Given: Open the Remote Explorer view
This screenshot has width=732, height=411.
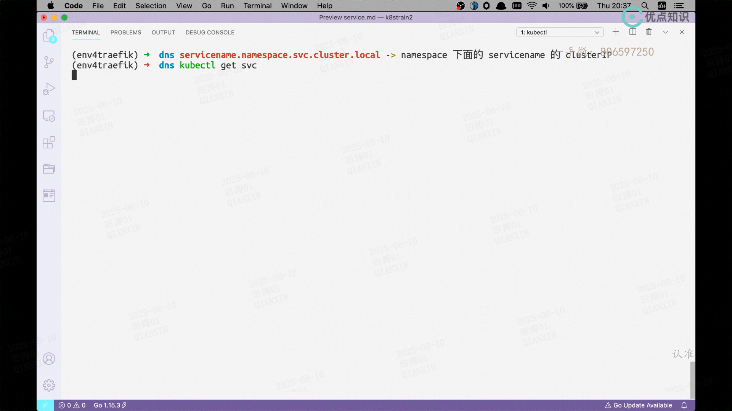Looking at the screenshot, I should pos(49,116).
